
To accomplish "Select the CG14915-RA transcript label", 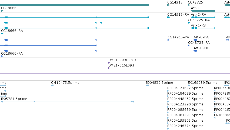I will (178, 15).
